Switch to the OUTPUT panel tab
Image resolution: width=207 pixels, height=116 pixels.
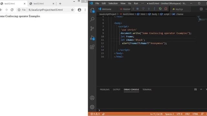(x=116, y=90)
